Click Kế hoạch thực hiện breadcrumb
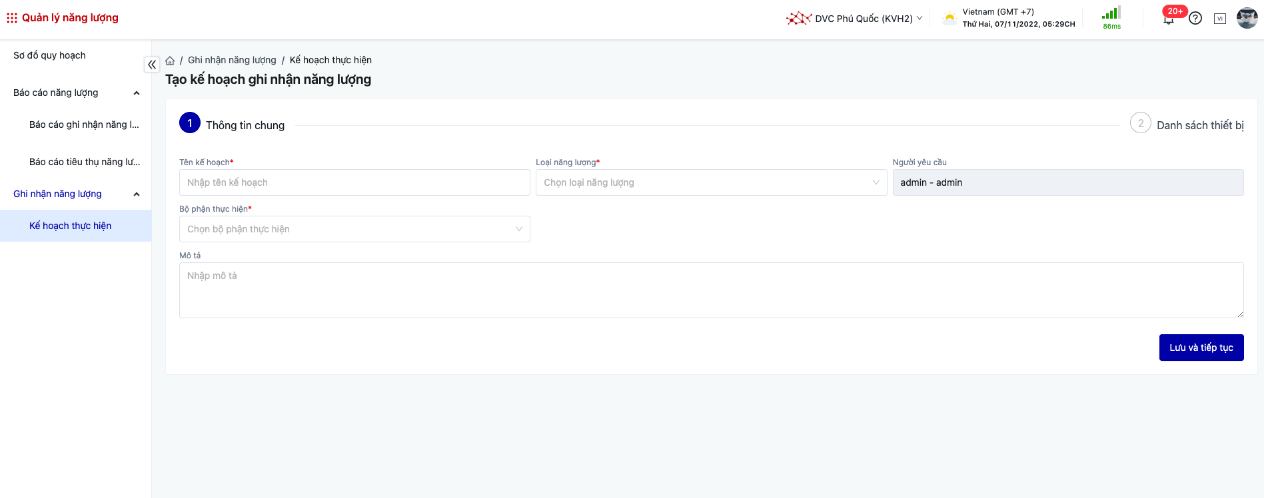This screenshot has height=498, width=1264. coord(330,60)
